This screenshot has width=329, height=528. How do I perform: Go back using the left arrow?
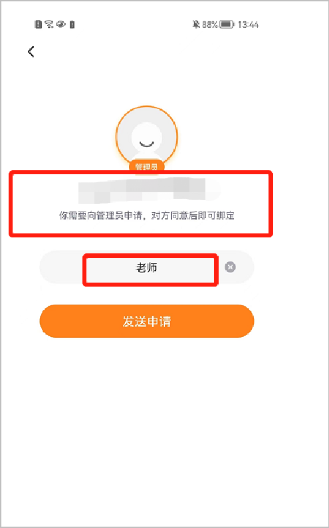(x=31, y=51)
